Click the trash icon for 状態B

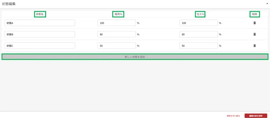click(254, 34)
